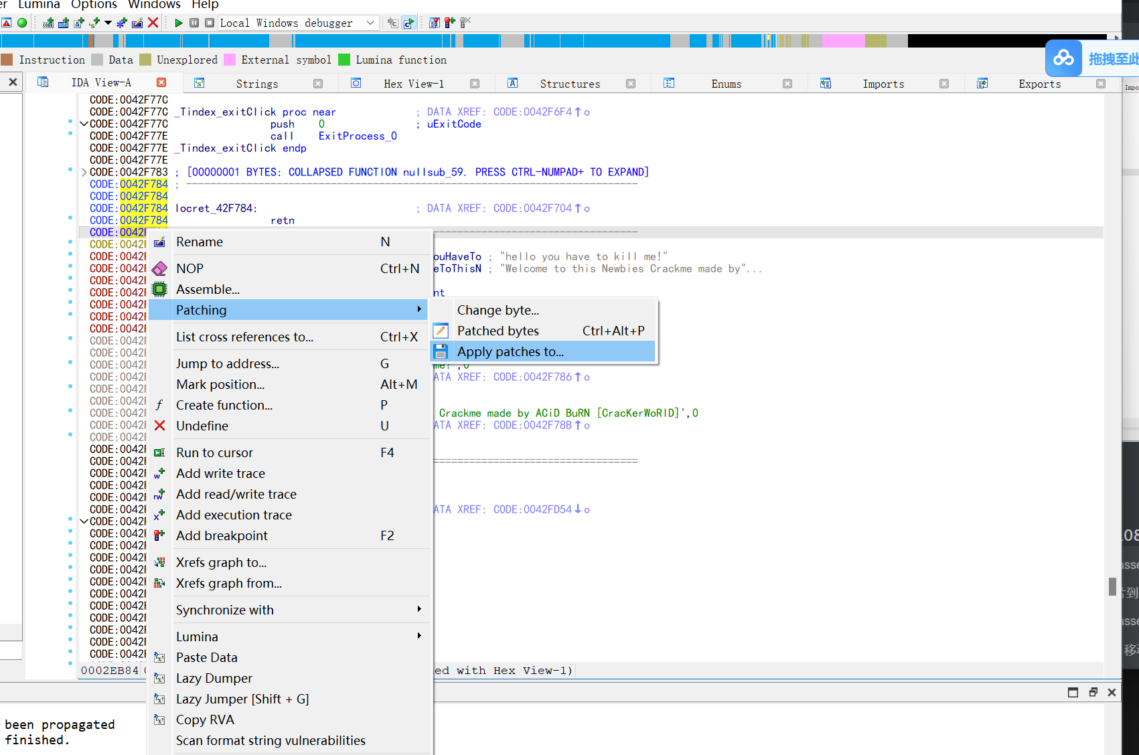1139x755 pixels.
Task: Switch to the Hex View-1 tab
Action: (414, 84)
